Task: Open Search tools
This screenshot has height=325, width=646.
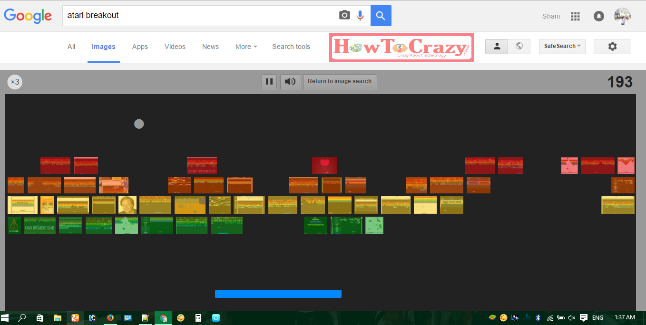Action: click(291, 47)
